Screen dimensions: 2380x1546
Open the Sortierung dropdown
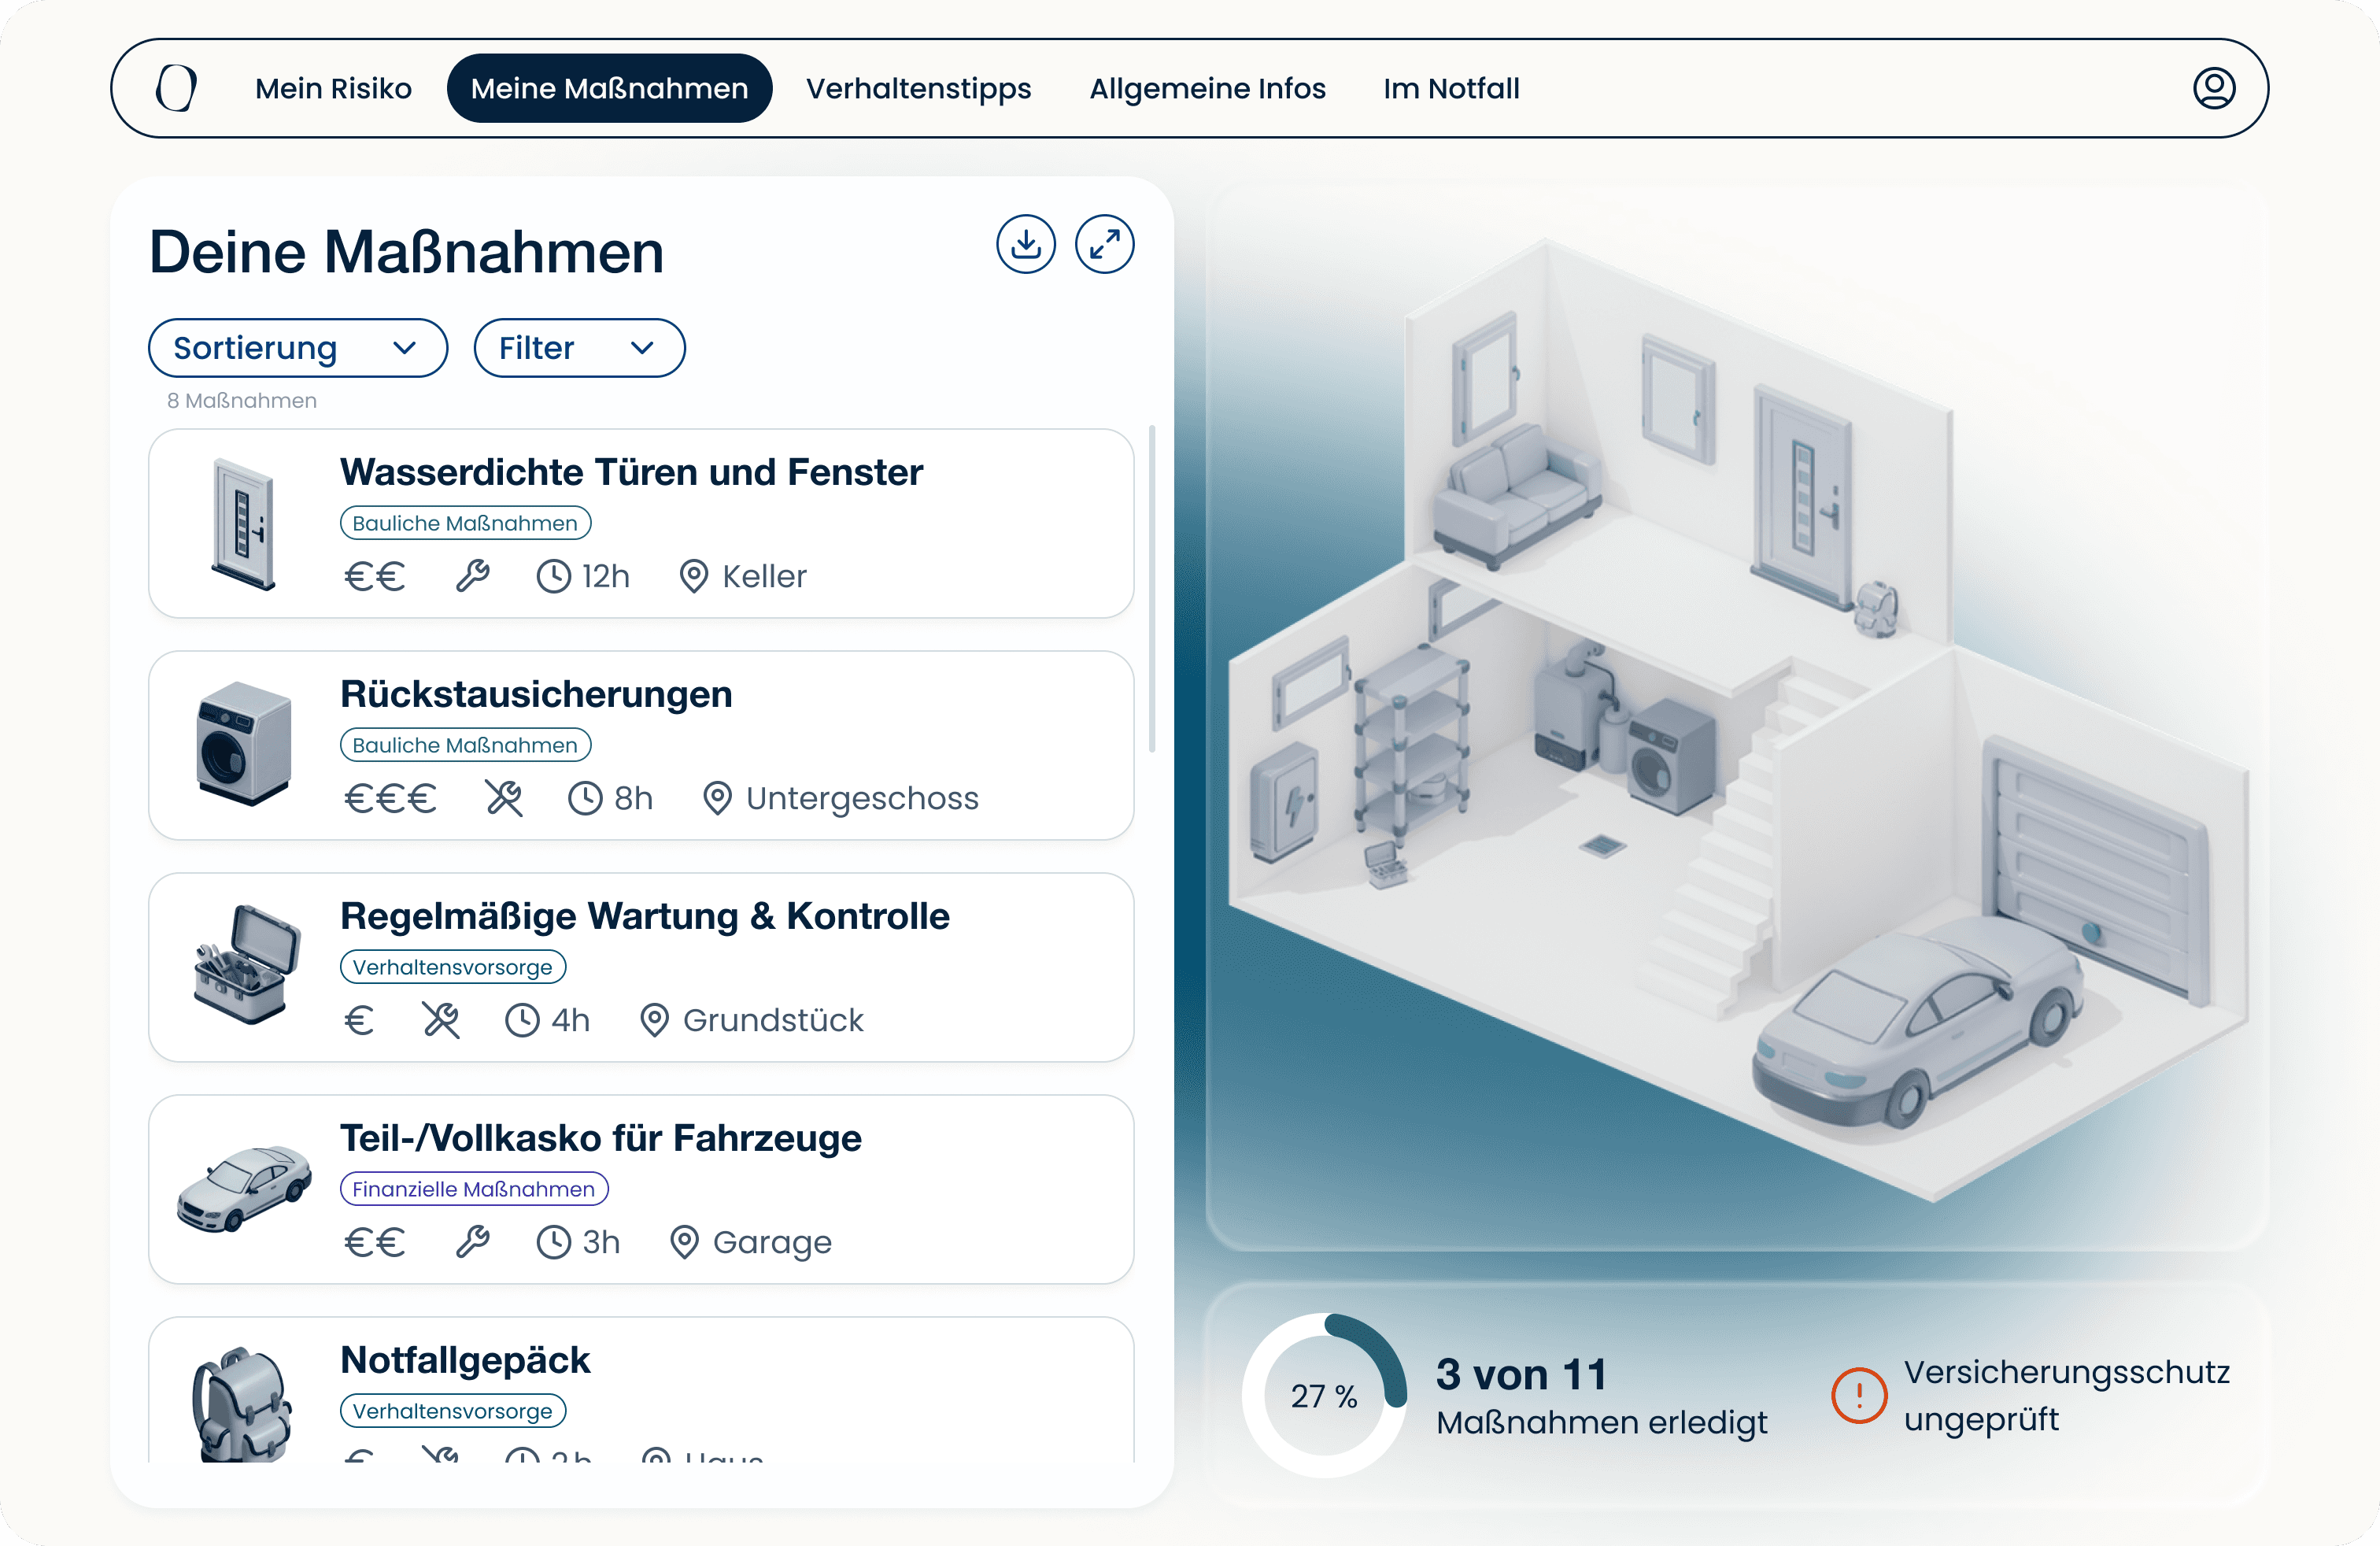click(x=297, y=348)
